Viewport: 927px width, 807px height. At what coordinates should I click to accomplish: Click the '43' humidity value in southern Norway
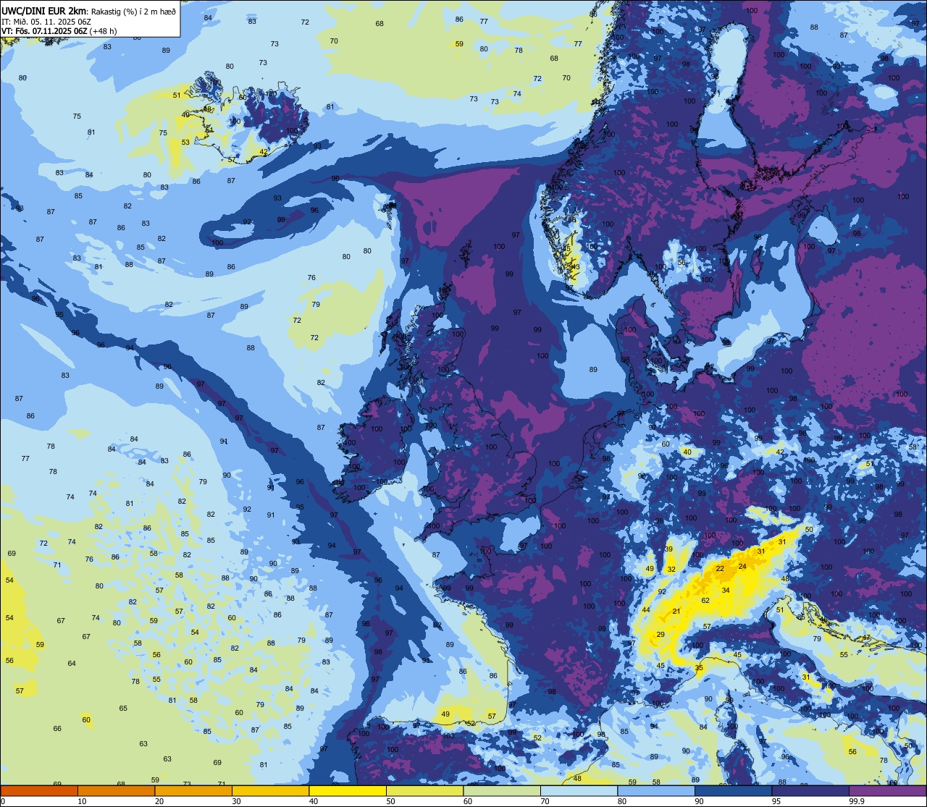pyautogui.click(x=576, y=267)
